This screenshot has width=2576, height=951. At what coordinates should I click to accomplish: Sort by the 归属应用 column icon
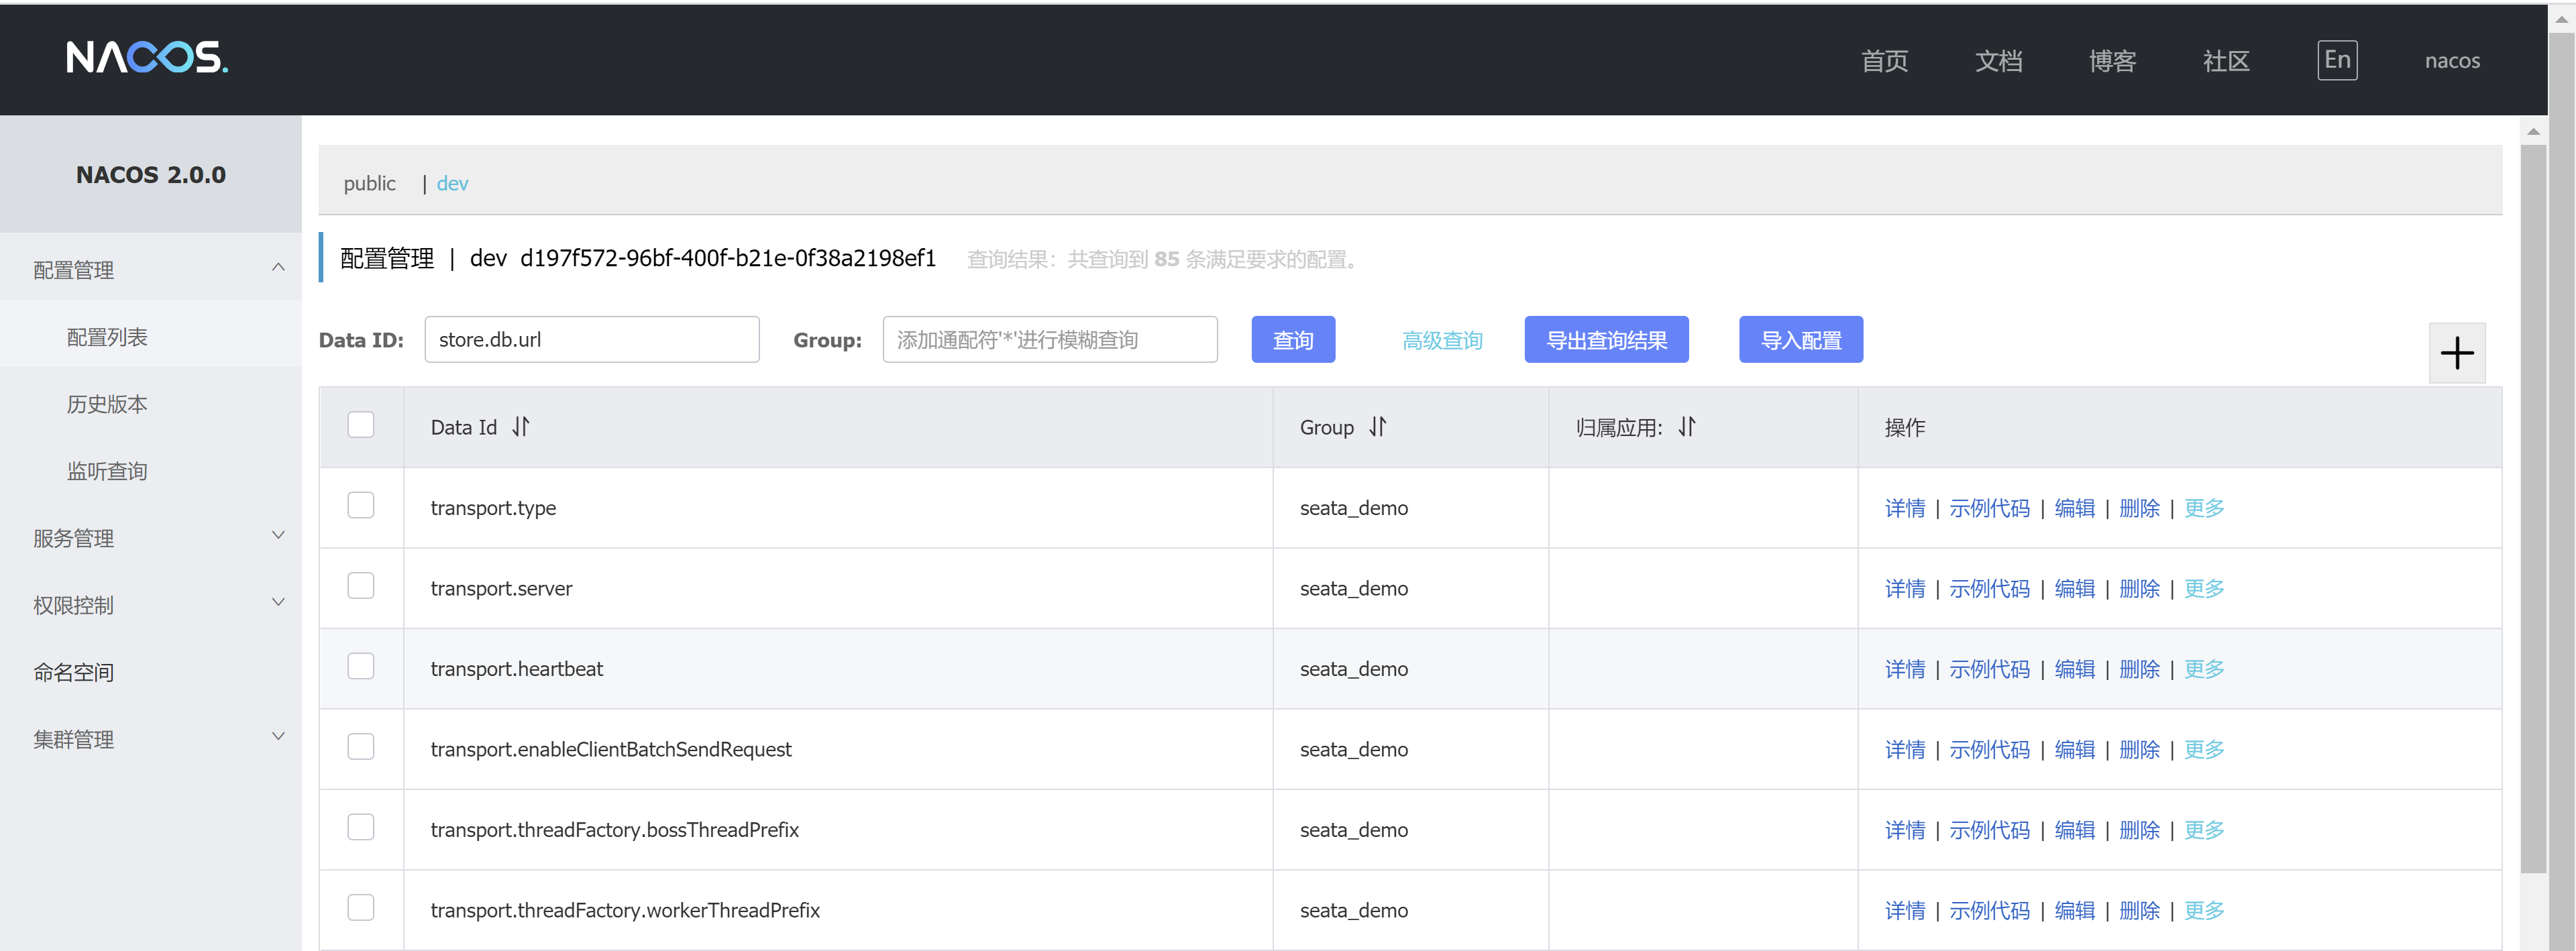(1688, 427)
